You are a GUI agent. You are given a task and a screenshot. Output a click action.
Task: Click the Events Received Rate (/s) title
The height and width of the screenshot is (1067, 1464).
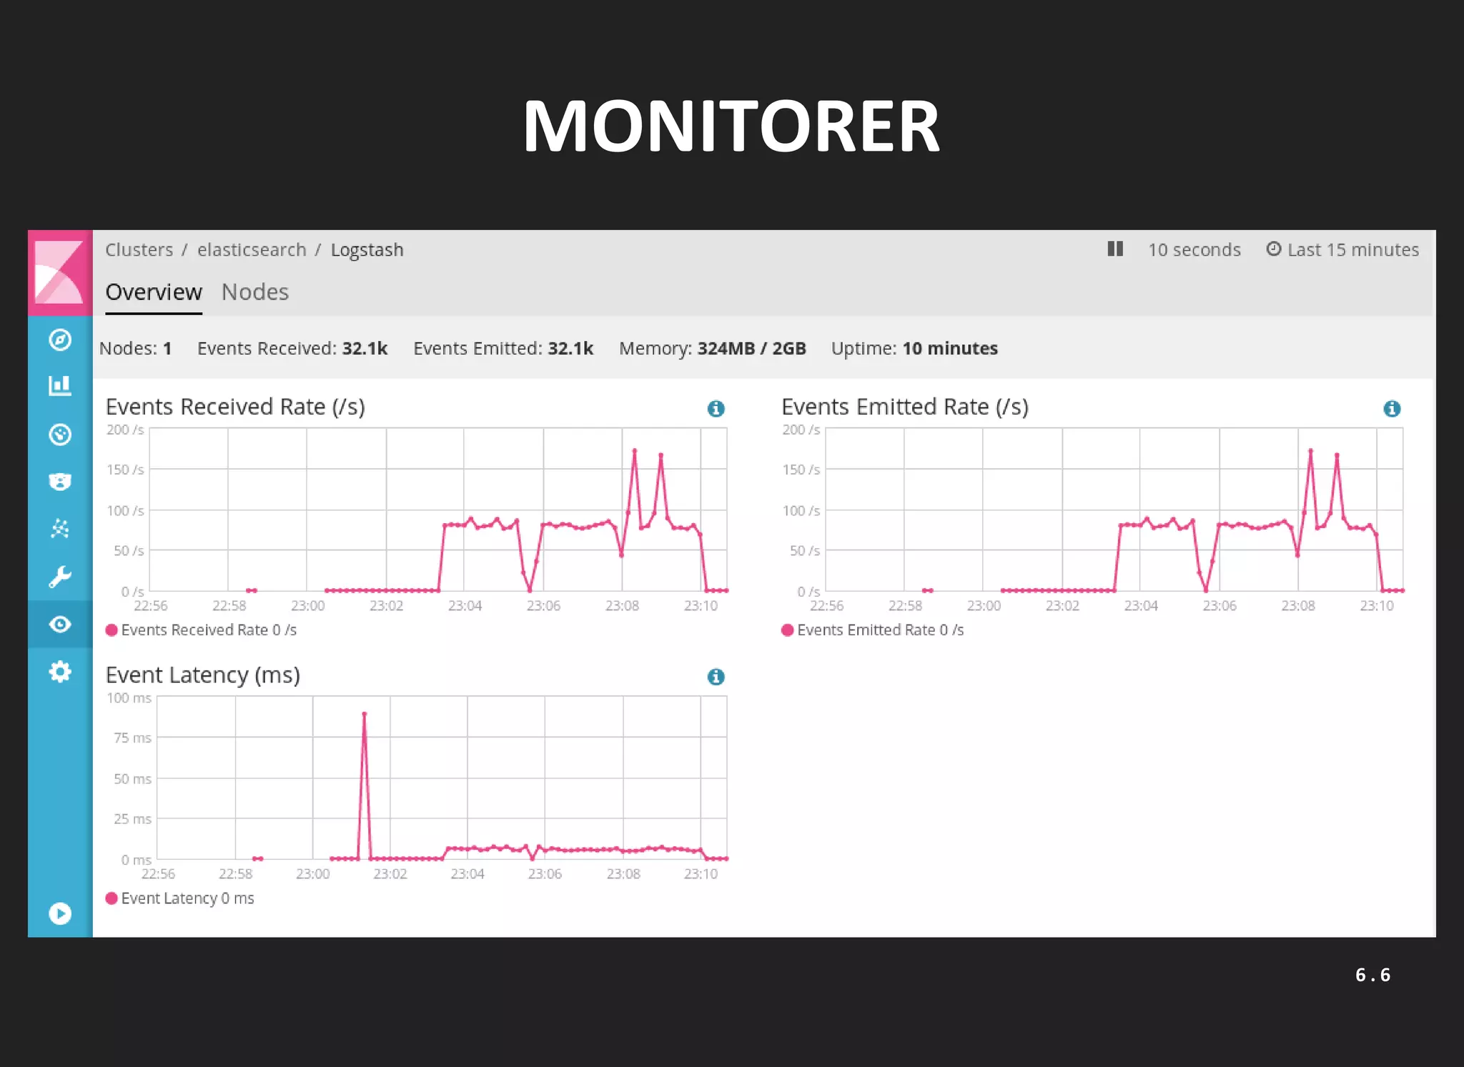click(x=235, y=407)
